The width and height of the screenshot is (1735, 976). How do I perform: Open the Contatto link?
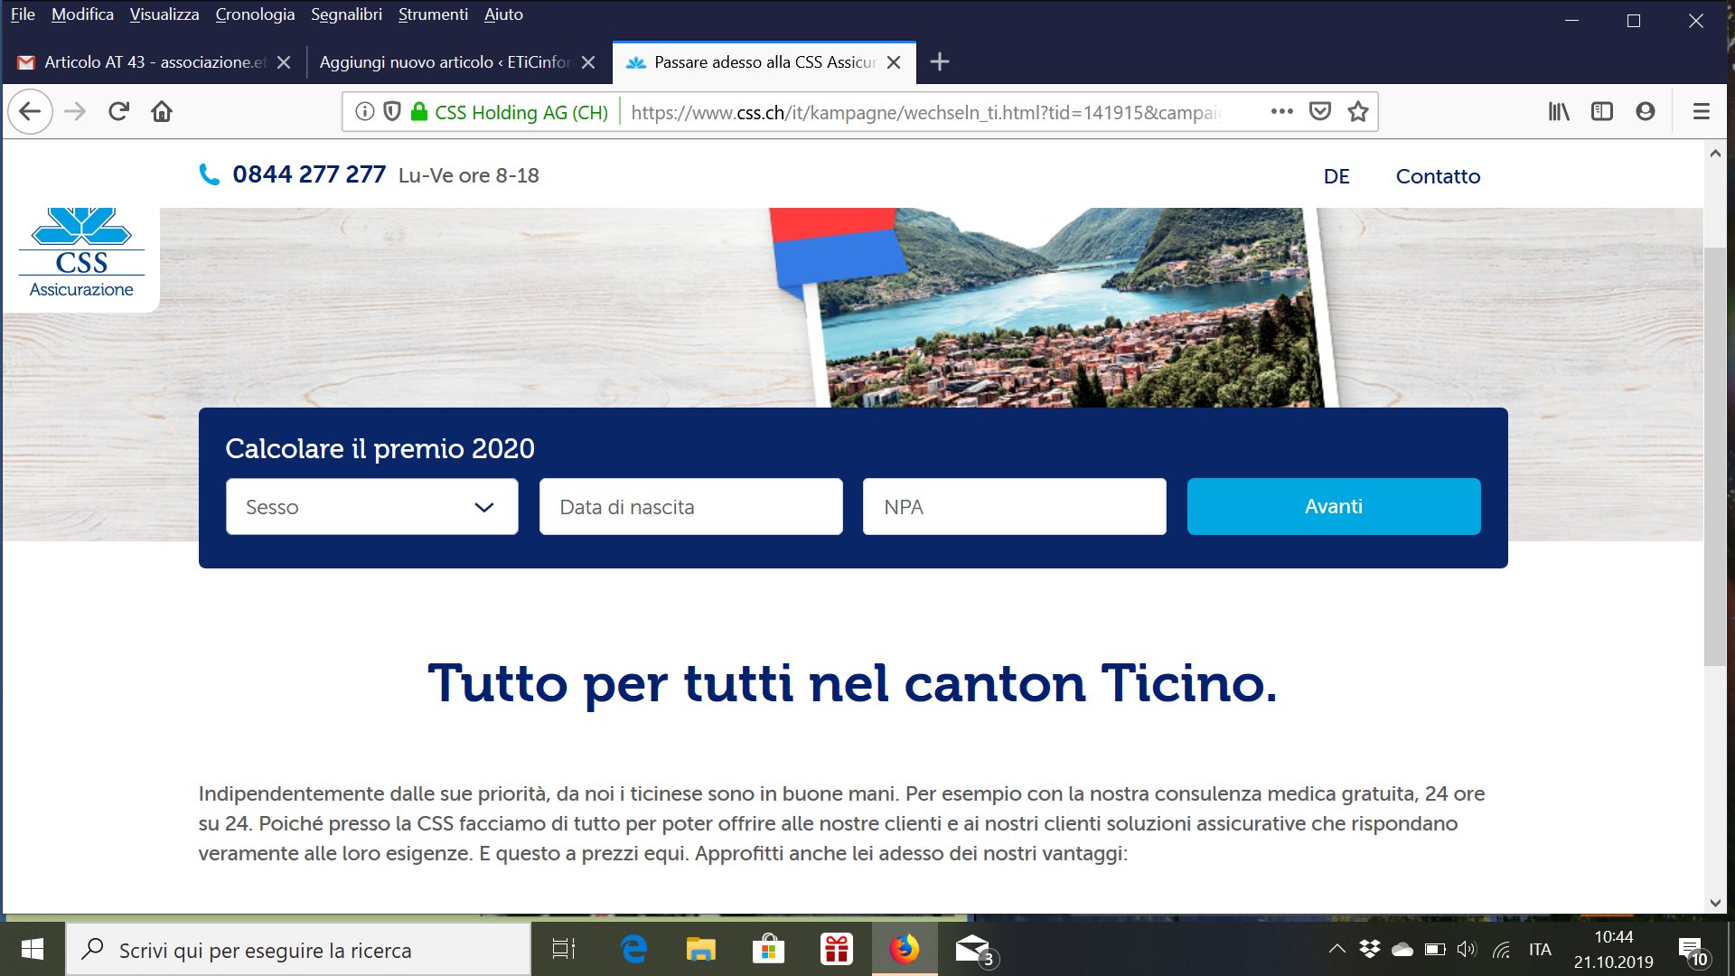tap(1438, 176)
